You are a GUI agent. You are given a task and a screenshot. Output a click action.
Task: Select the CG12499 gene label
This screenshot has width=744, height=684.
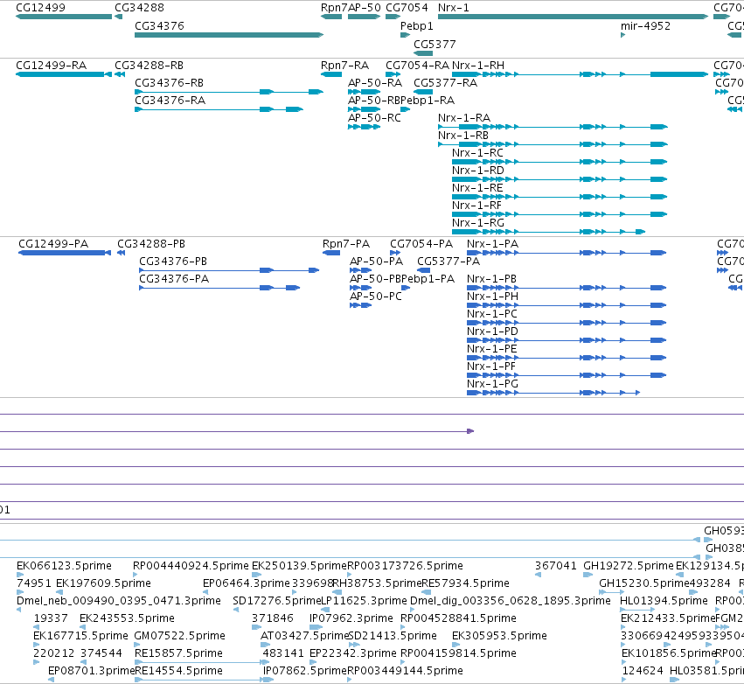coord(40,8)
